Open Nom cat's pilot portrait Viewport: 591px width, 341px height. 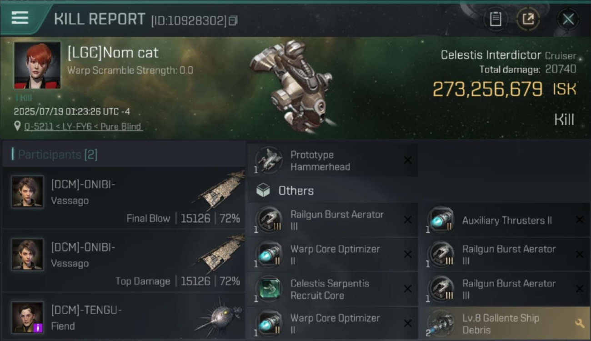click(37, 65)
